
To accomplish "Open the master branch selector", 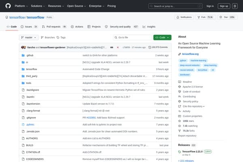I will [29, 38].
